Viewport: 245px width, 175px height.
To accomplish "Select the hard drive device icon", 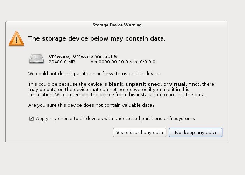I will (36, 59).
